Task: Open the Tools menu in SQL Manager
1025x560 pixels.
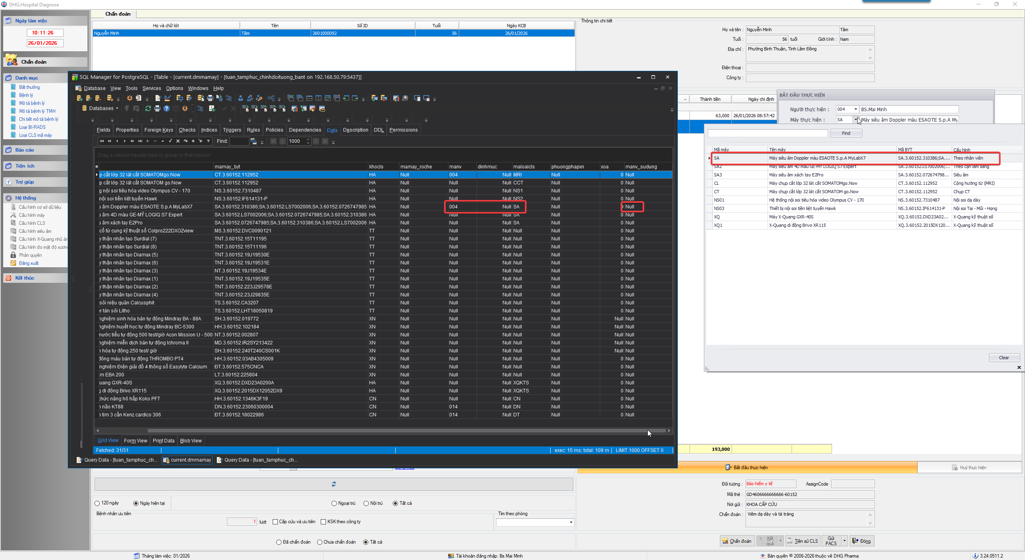Action: pyautogui.click(x=131, y=88)
